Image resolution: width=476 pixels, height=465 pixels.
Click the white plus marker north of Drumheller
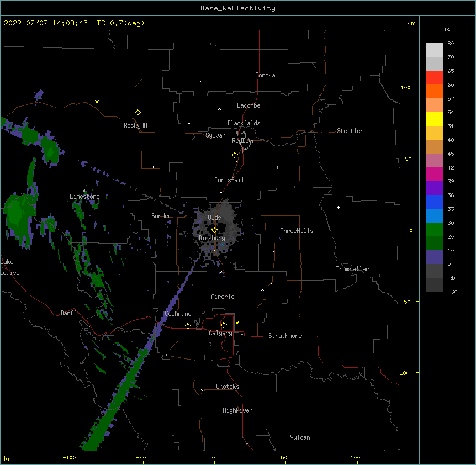point(338,207)
